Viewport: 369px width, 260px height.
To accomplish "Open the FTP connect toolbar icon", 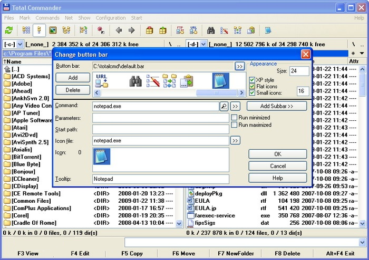I will [180, 30].
